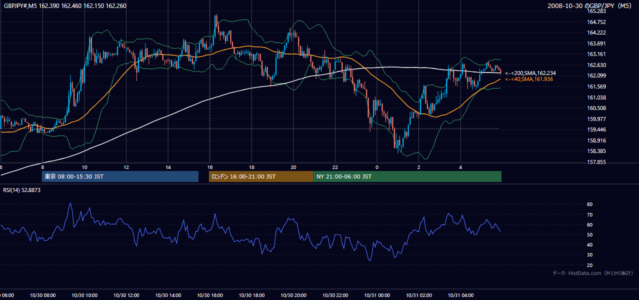Click price level 159.446 on axis
Screen dimensions: 639x300
596,129
